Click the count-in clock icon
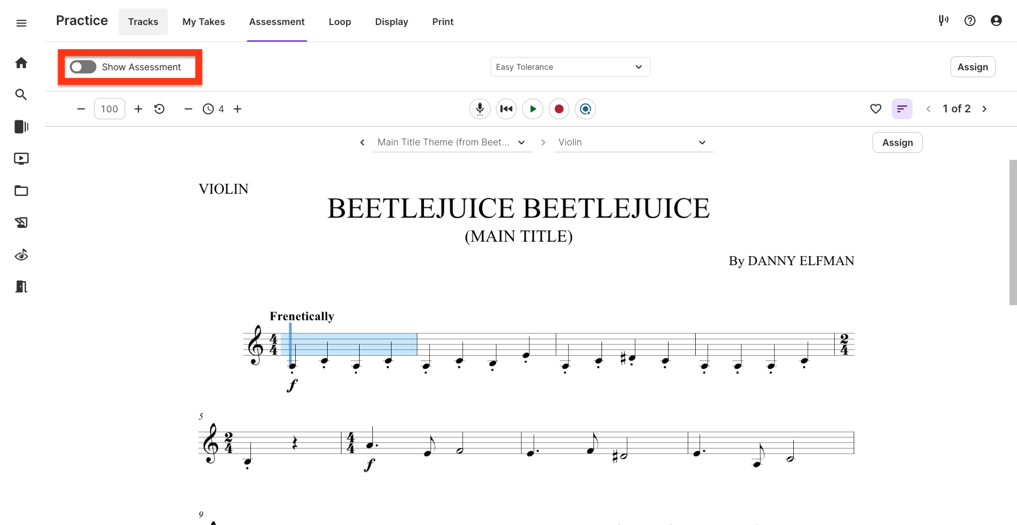 click(208, 109)
